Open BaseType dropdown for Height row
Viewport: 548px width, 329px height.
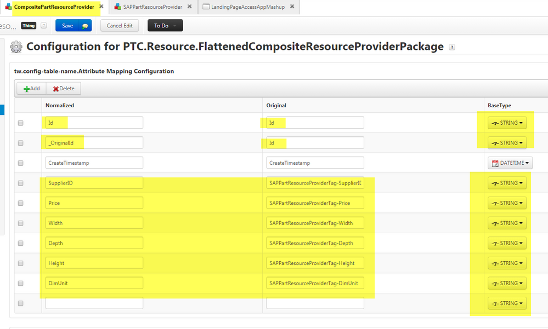tap(507, 263)
